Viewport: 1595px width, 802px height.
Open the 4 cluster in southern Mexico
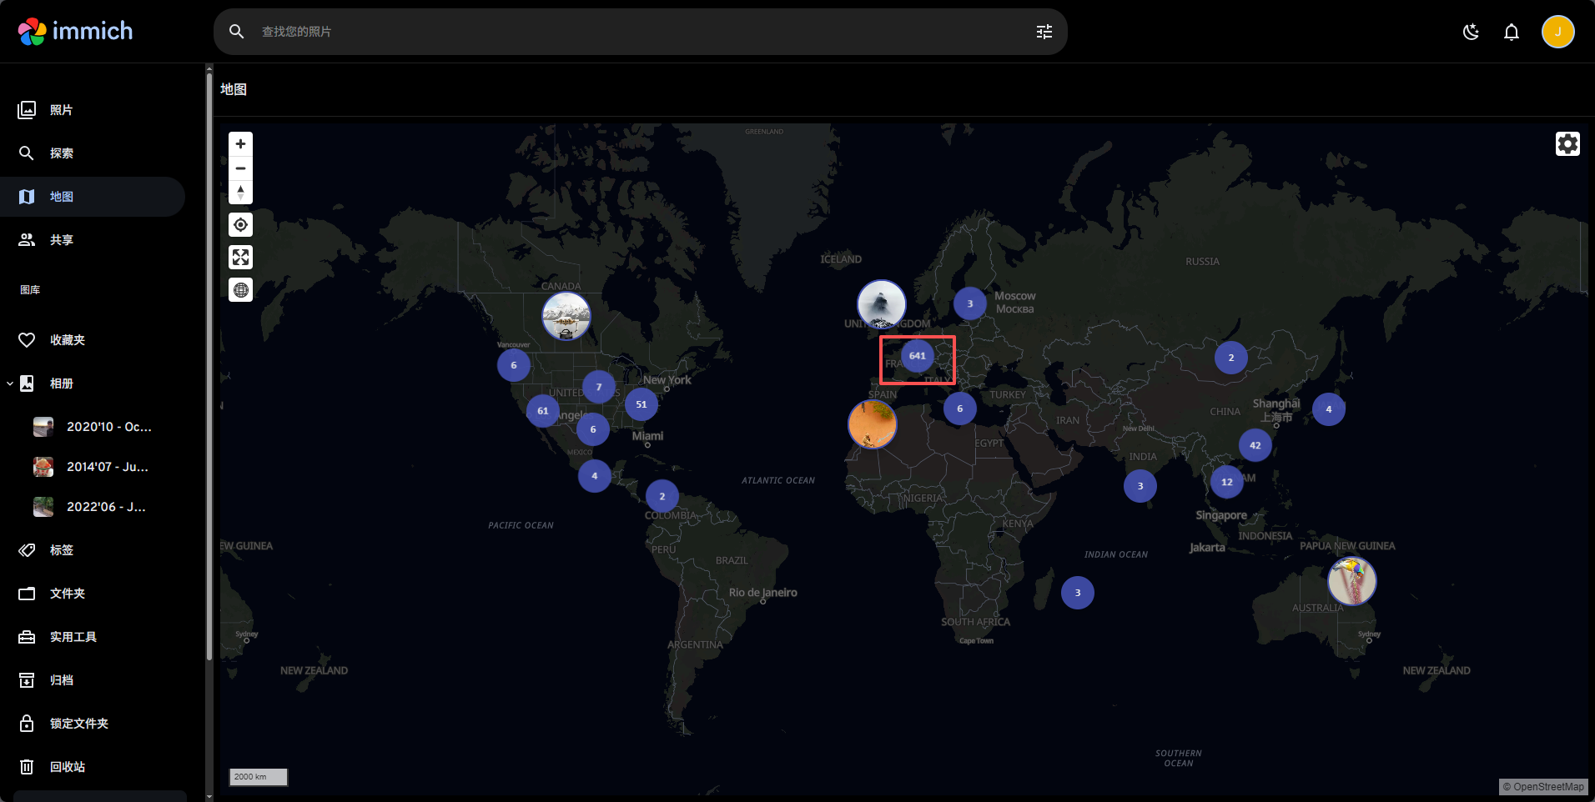(x=595, y=476)
